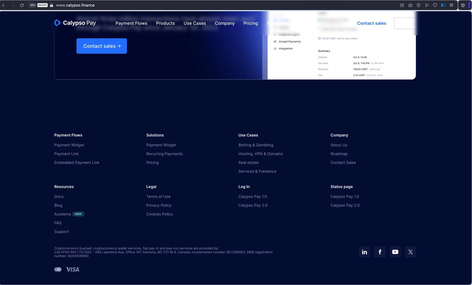Open the Company menu in top navigation
Screen dimensions: 472x285
pyautogui.click(x=224, y=23)
